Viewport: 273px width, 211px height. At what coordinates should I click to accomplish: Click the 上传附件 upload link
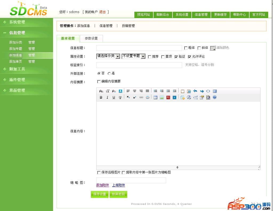click(x=119, y=185)
